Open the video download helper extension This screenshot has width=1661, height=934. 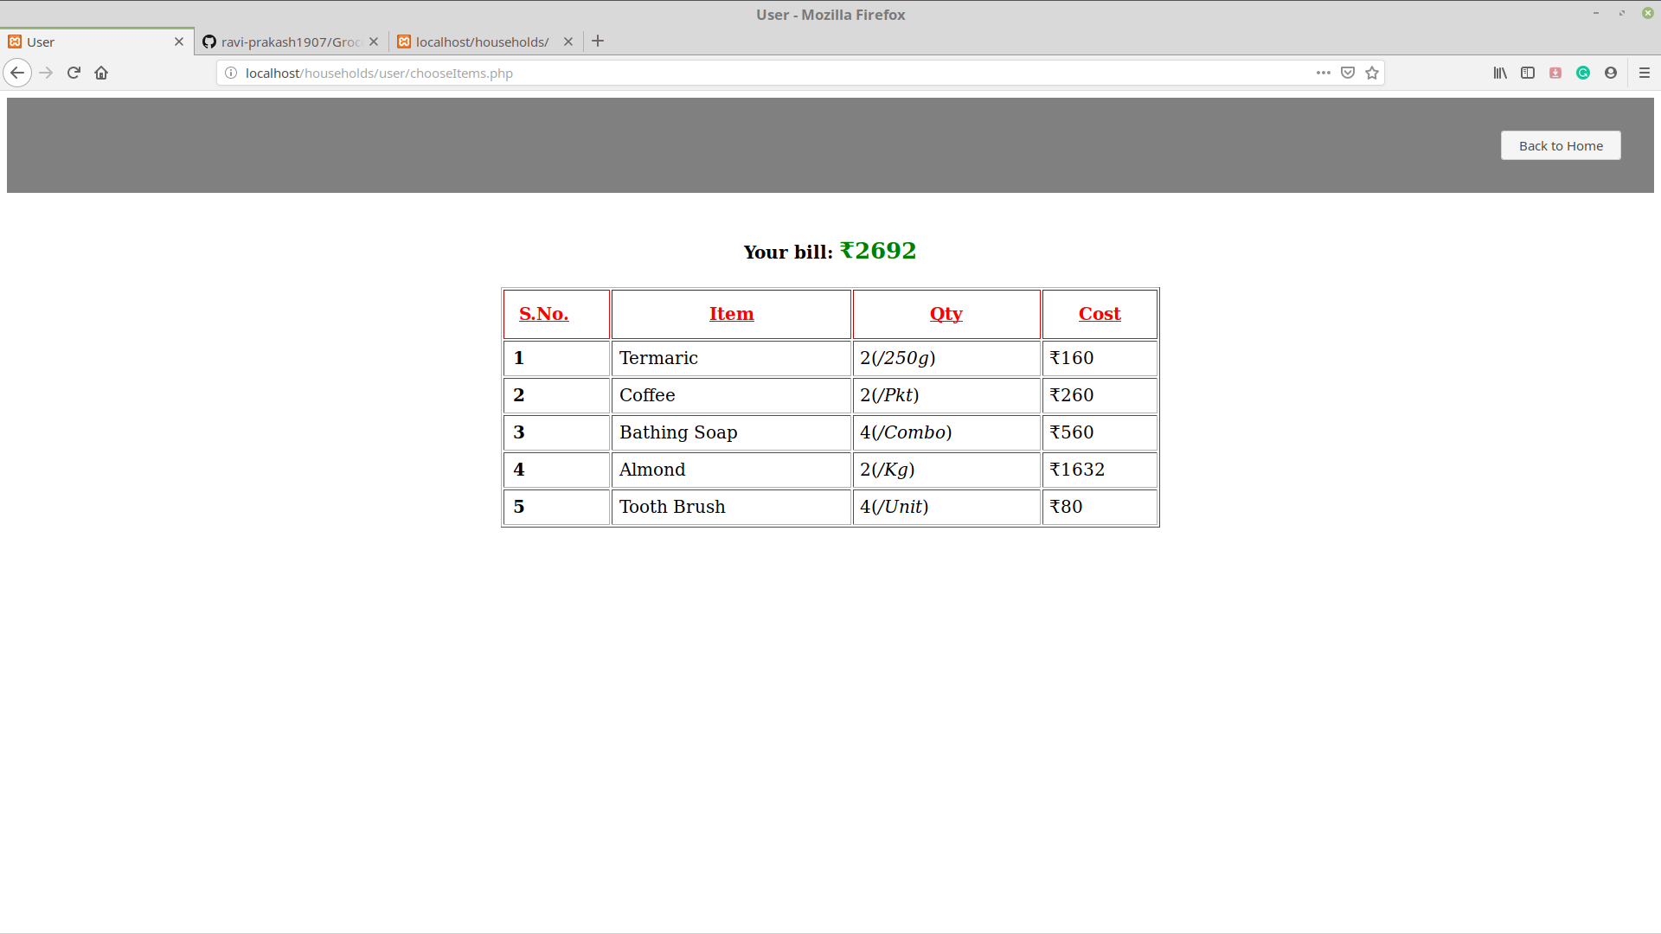(1555, 73)
